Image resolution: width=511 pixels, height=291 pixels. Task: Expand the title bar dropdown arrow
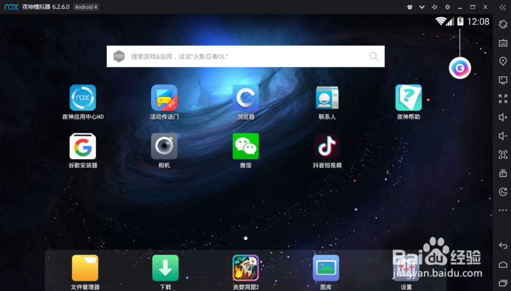[422, 7]
